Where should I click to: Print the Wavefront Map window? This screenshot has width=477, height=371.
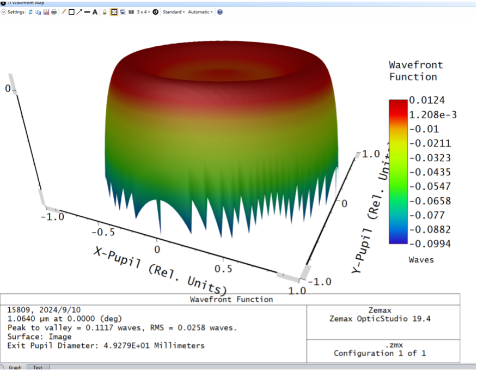tap(54, 12)
